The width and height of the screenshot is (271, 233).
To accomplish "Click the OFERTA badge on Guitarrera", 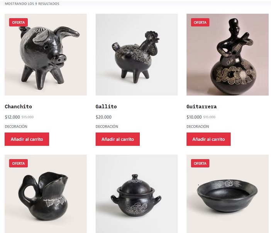I will pyautogui.click(x=200, y=22).
